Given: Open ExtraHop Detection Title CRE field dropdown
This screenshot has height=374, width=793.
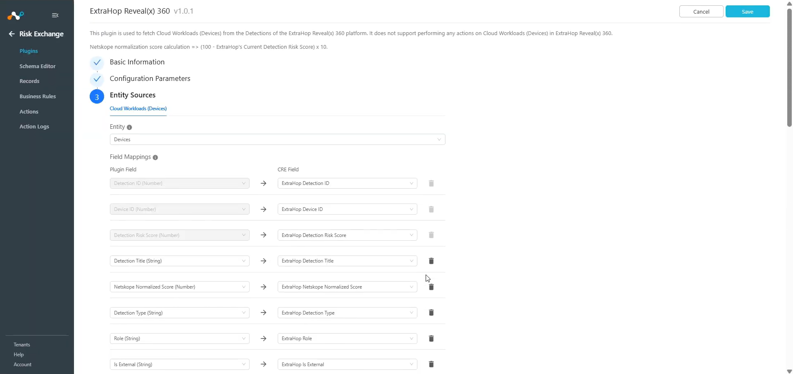Looking at the screenshot, I should click(x=347, y=261).
